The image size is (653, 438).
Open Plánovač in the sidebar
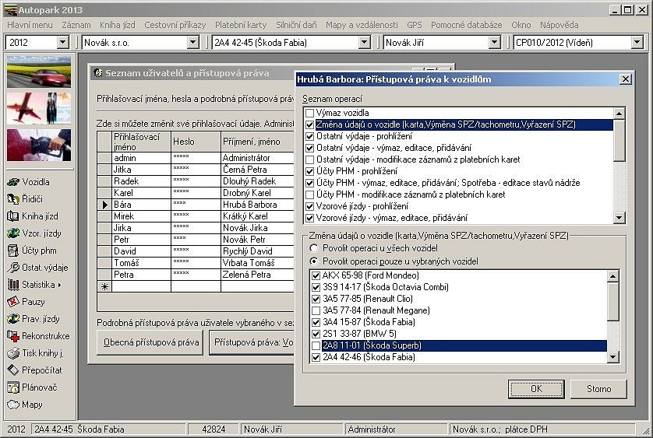[39, 387]
